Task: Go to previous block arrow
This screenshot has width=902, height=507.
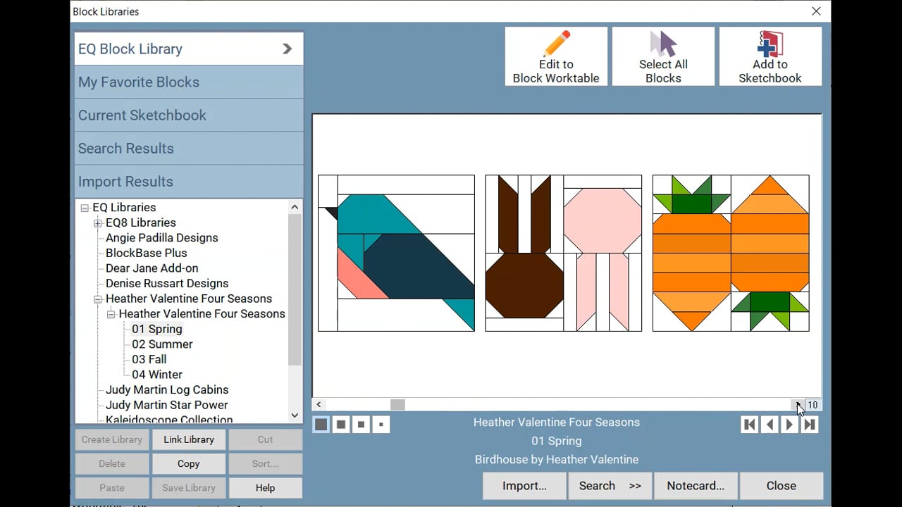Action: point(770,425)
